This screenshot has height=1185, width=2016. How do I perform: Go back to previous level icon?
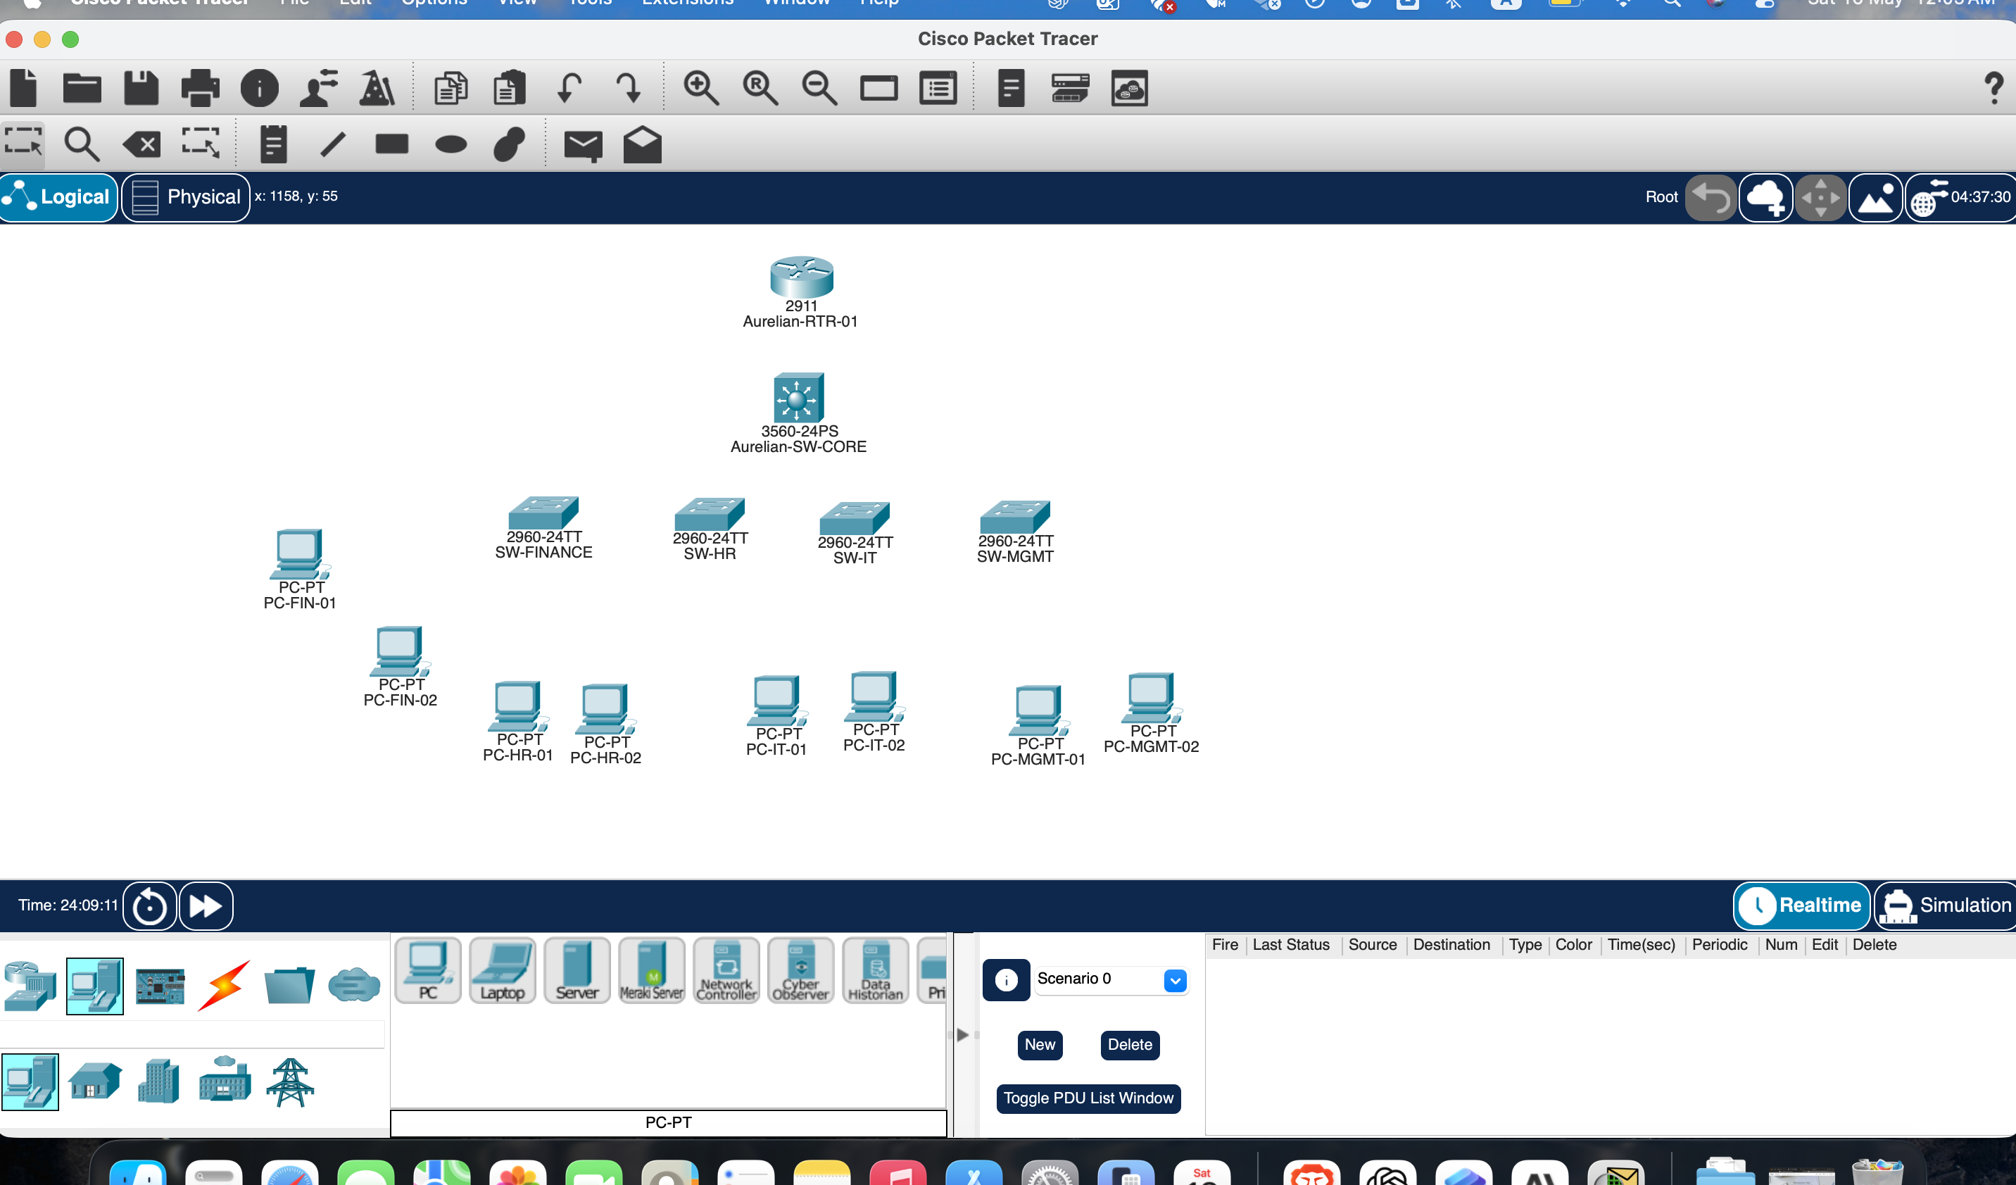pyautogui.click(x=1711, y=198)
